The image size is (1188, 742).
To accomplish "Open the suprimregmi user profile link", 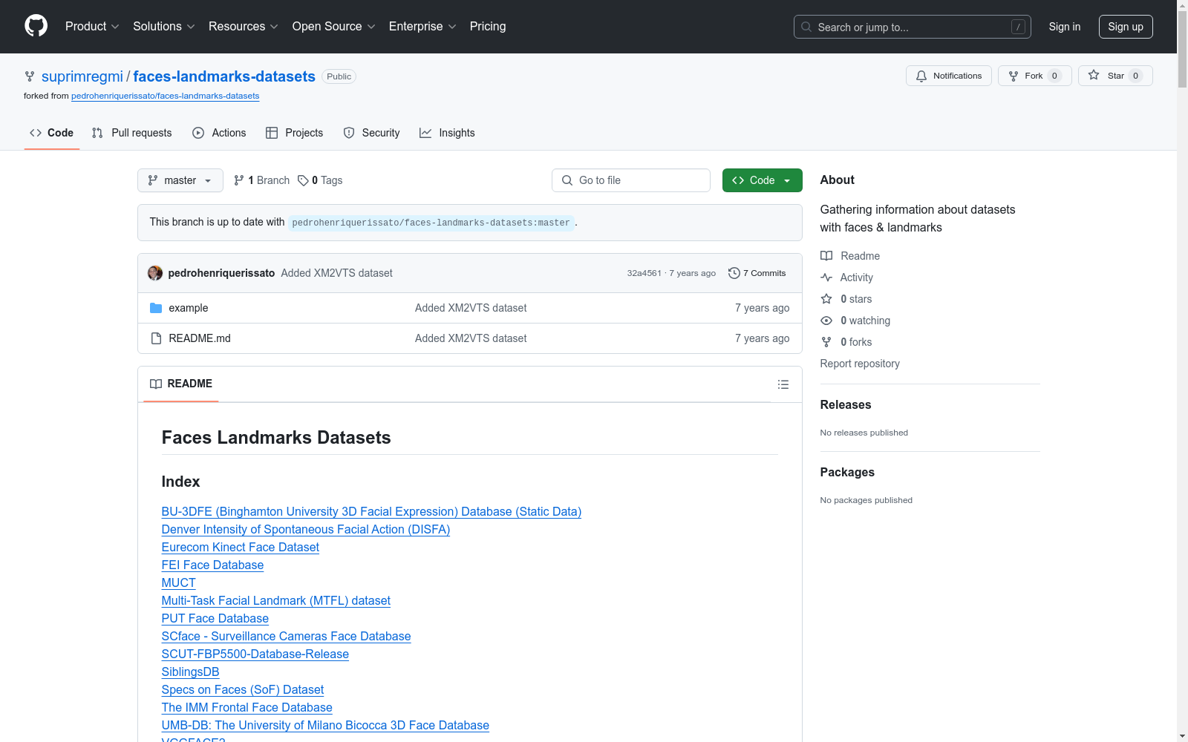I will [x=82, y=76].
